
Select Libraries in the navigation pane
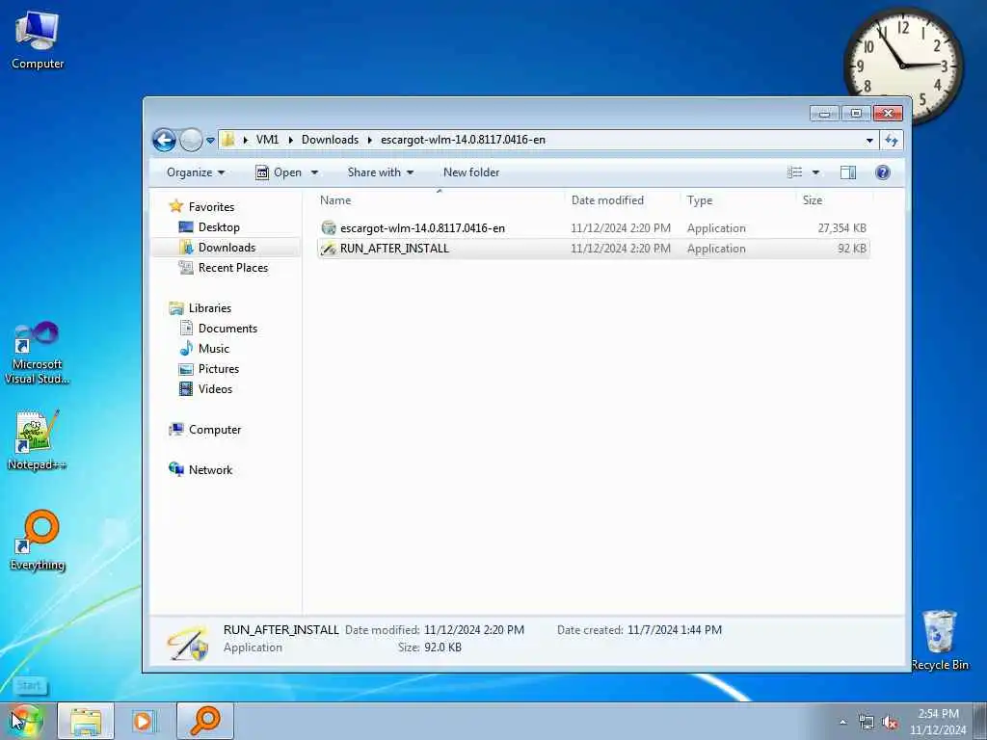[x=209, y=308]
